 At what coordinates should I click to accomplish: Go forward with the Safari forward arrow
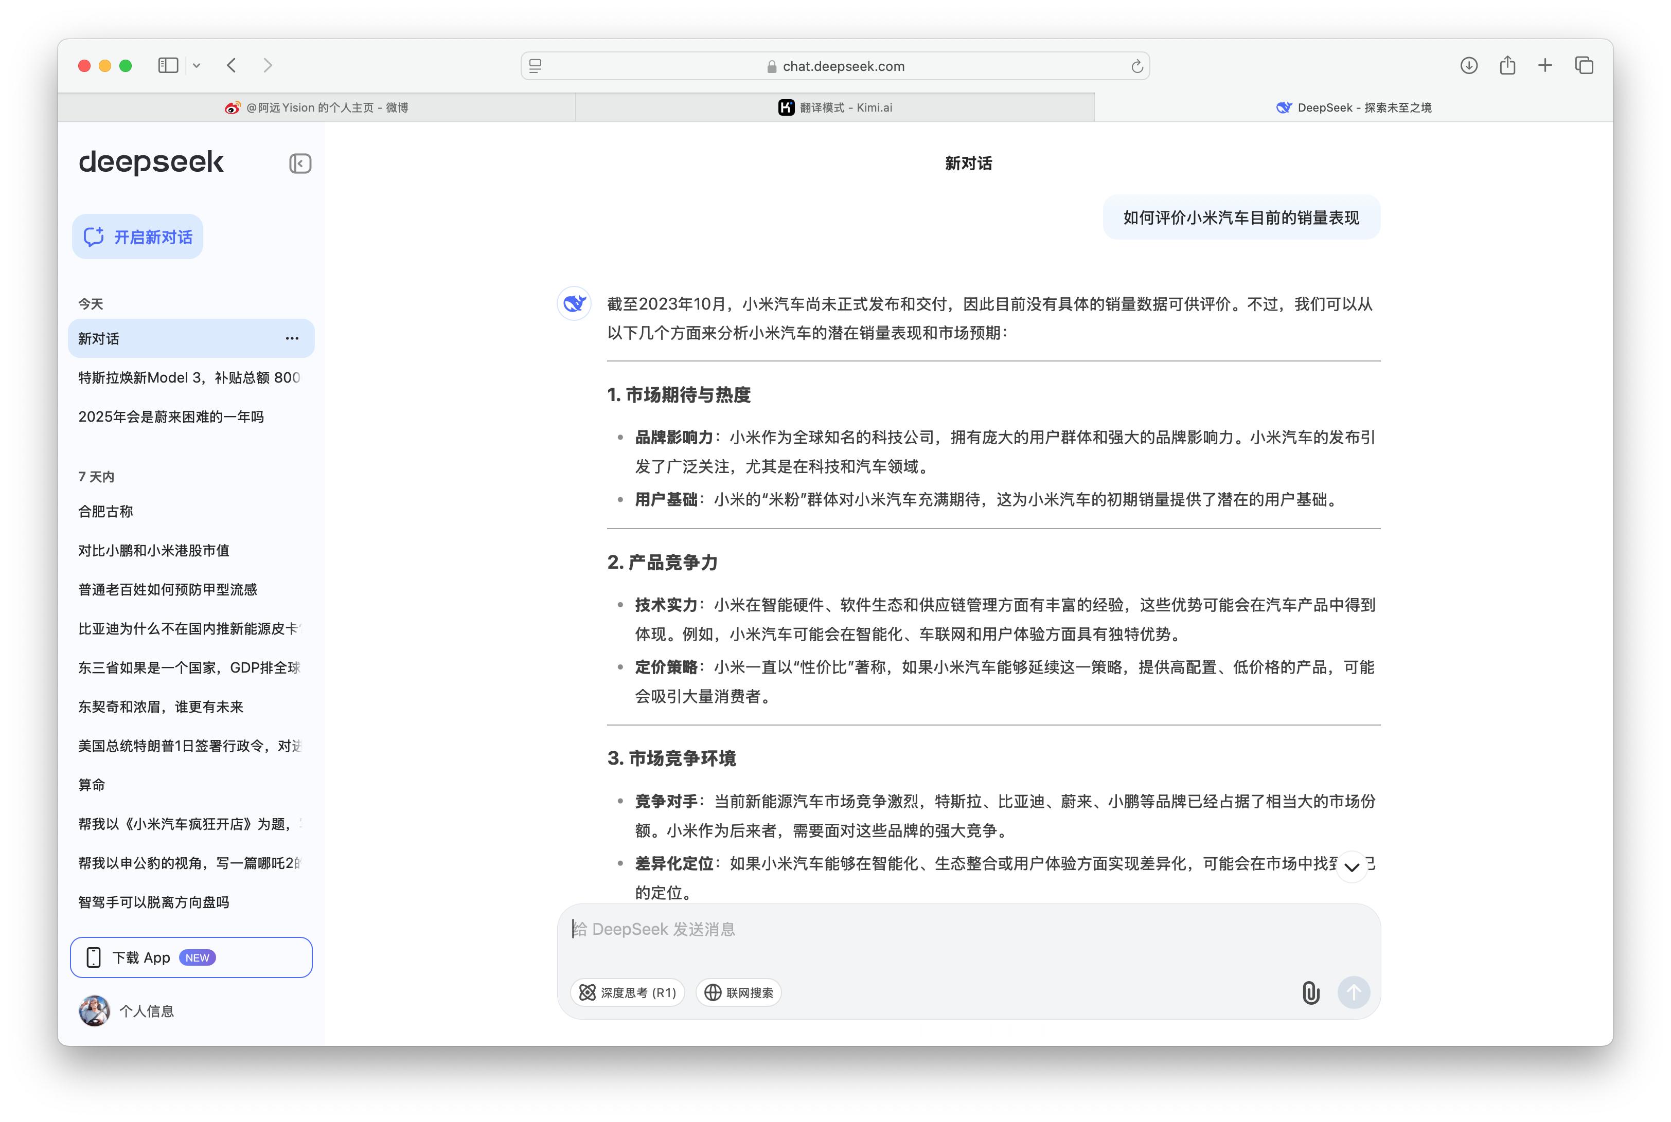click(268, 66)
